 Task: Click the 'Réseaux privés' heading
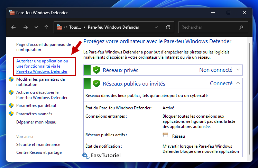[120, 70]
